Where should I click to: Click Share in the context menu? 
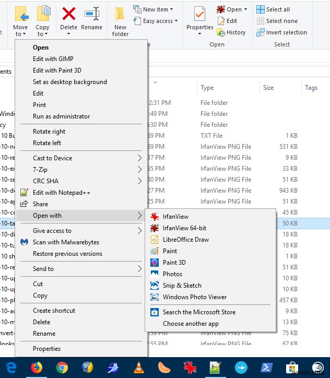pyautogui.click(x=81, y=204)
